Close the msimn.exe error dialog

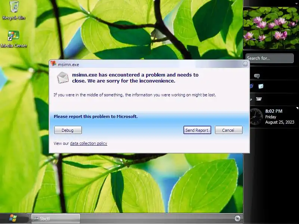point(246,64)
